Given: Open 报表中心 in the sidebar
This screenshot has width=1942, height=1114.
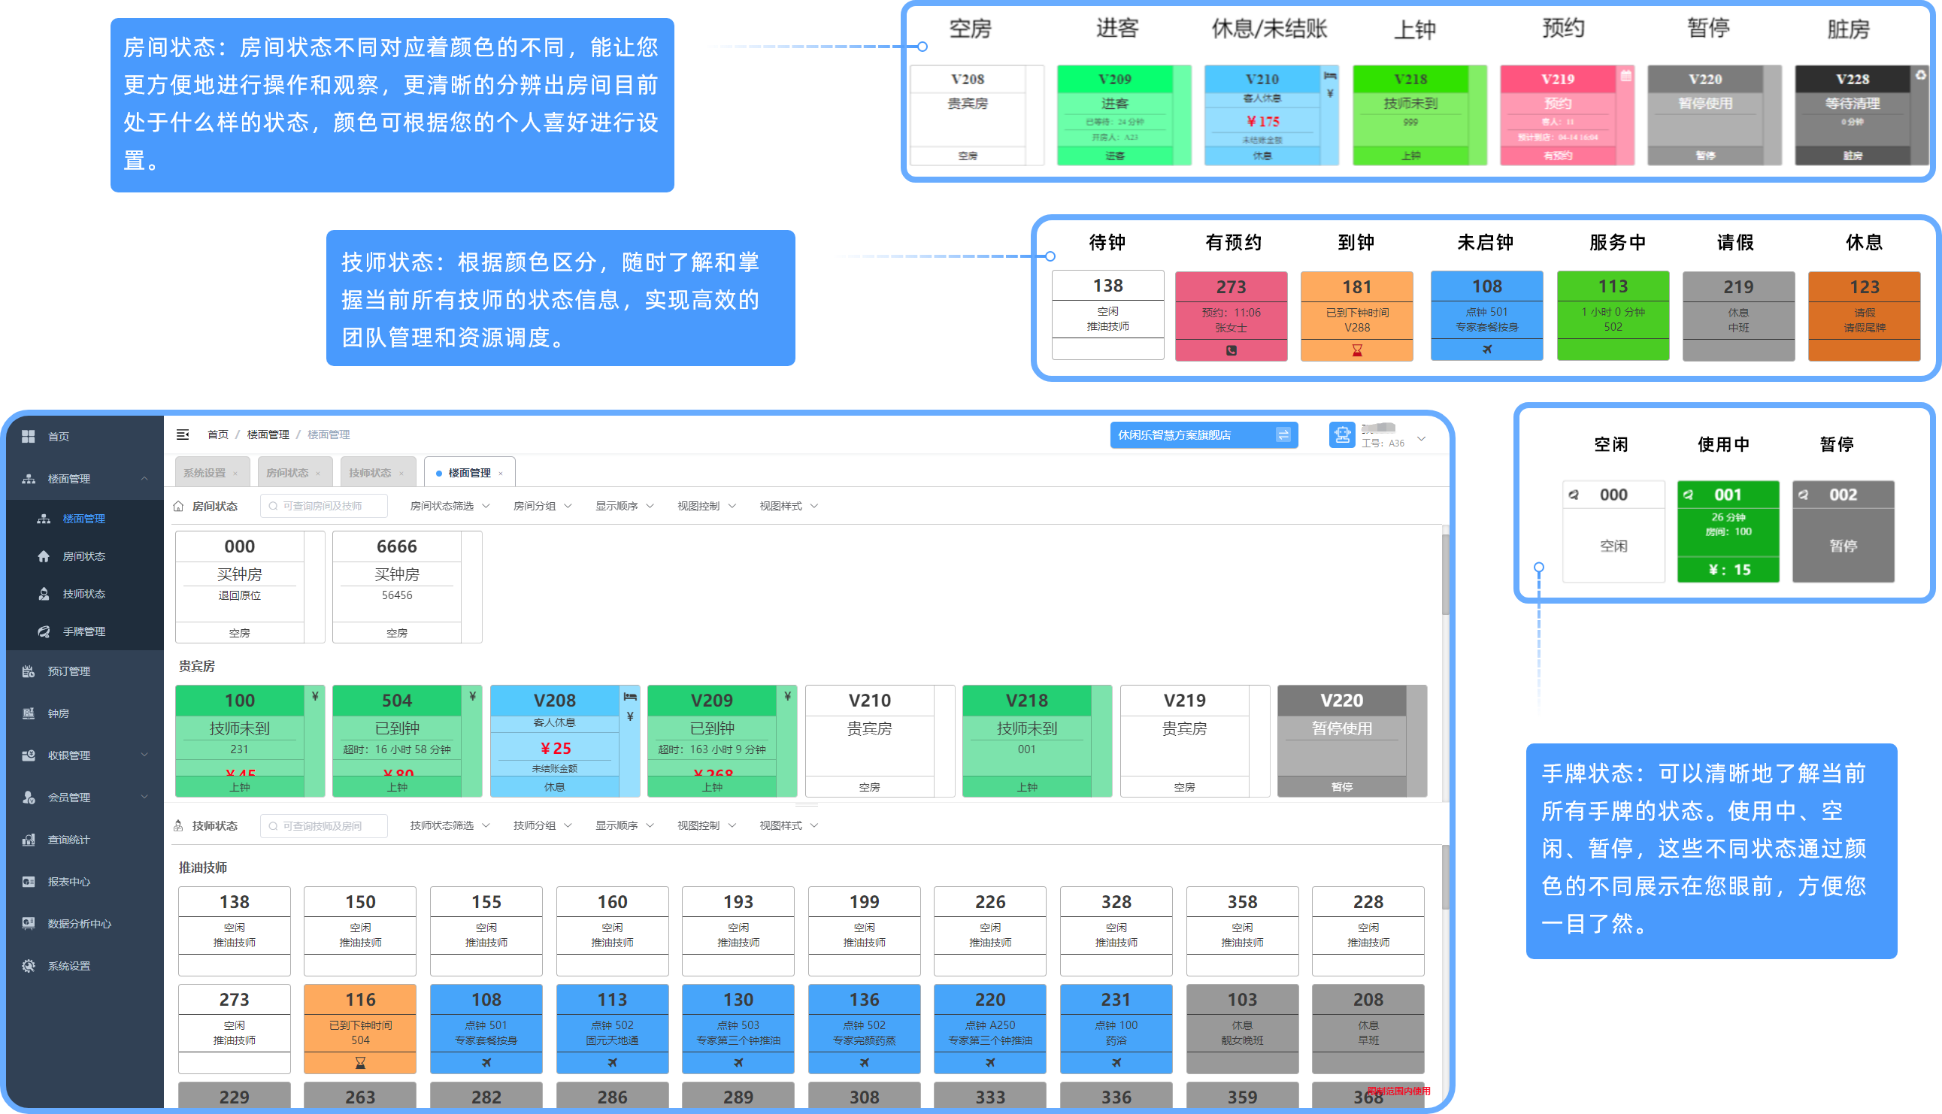Looking at the screenshot, I should tap(68, 882).
